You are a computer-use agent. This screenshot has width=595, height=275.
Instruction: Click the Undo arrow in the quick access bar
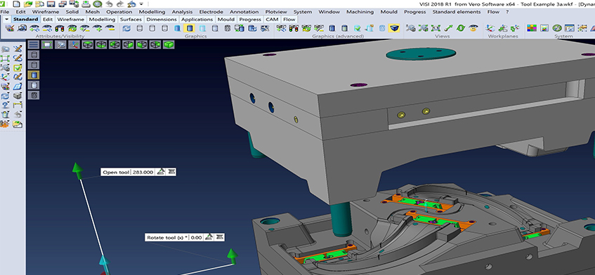[110, 4]
